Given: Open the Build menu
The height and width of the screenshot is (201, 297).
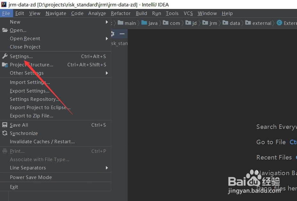Looking at the screenshot, I should [141, 13].
